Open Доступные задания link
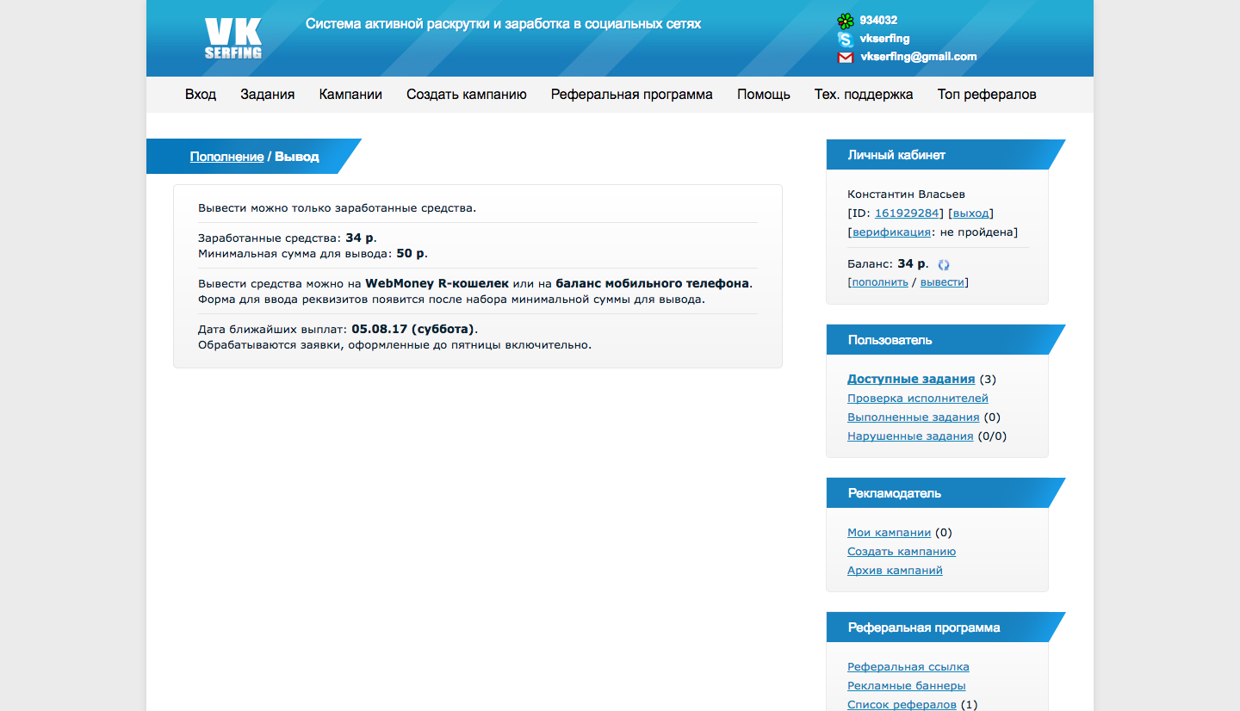This screenshot has height=711, width=1240. coord(911,379)
